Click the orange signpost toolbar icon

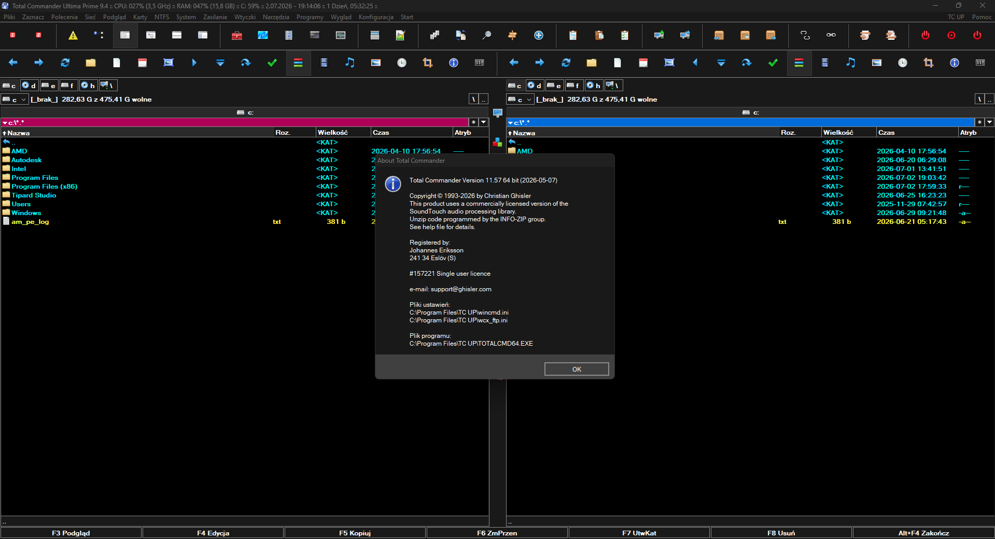[x=513, y=35]
